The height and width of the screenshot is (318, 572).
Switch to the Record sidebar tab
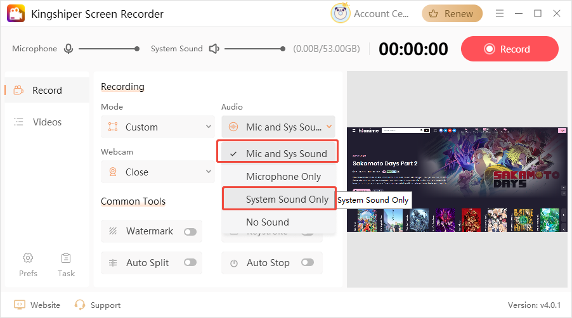[47, 91]
